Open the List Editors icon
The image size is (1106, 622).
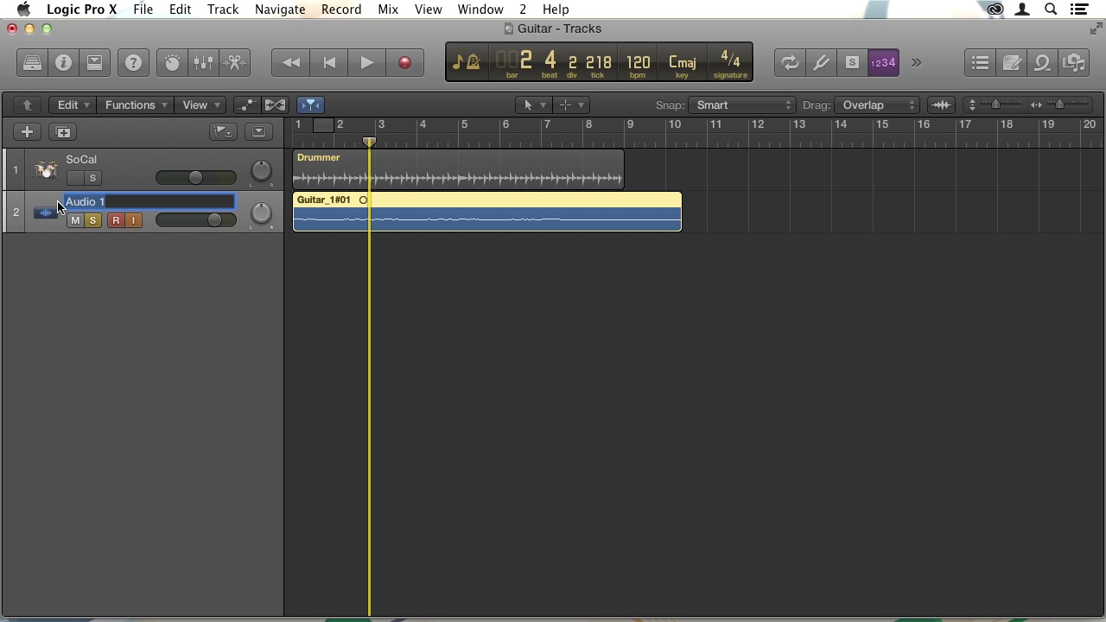point(980,63)
